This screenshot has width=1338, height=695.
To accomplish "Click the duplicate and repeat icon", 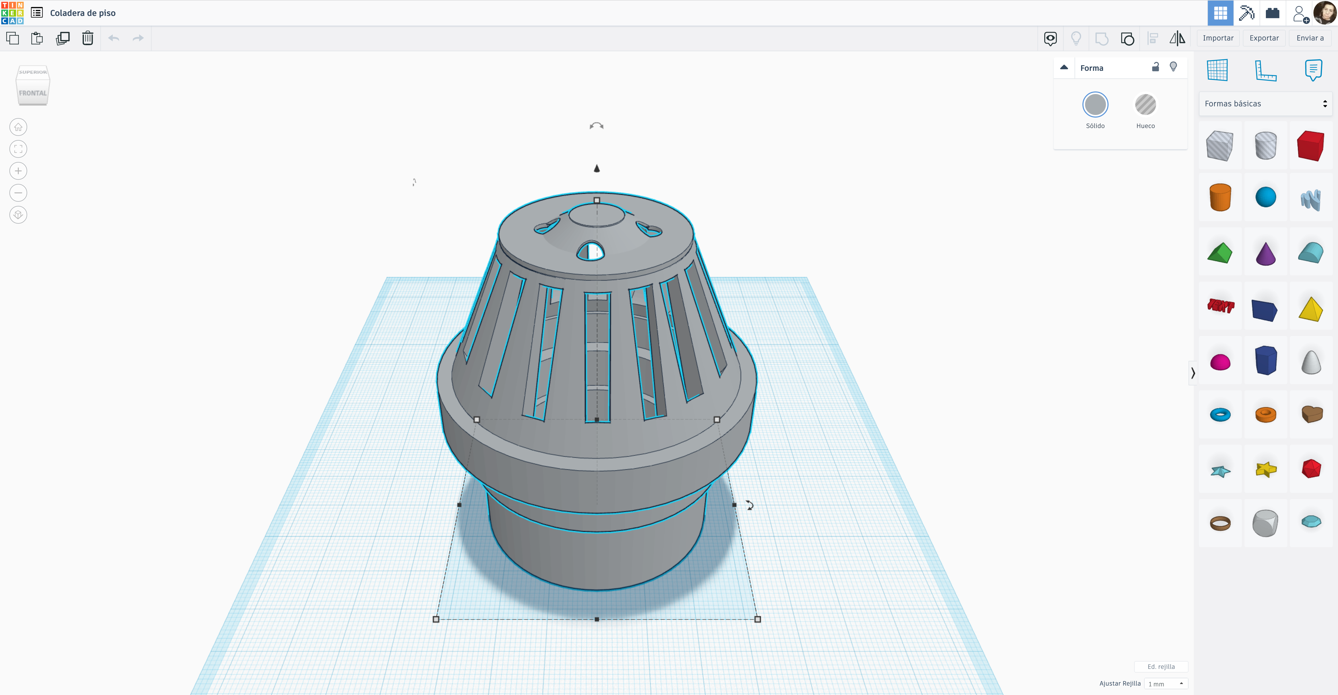I will (63, 38).
